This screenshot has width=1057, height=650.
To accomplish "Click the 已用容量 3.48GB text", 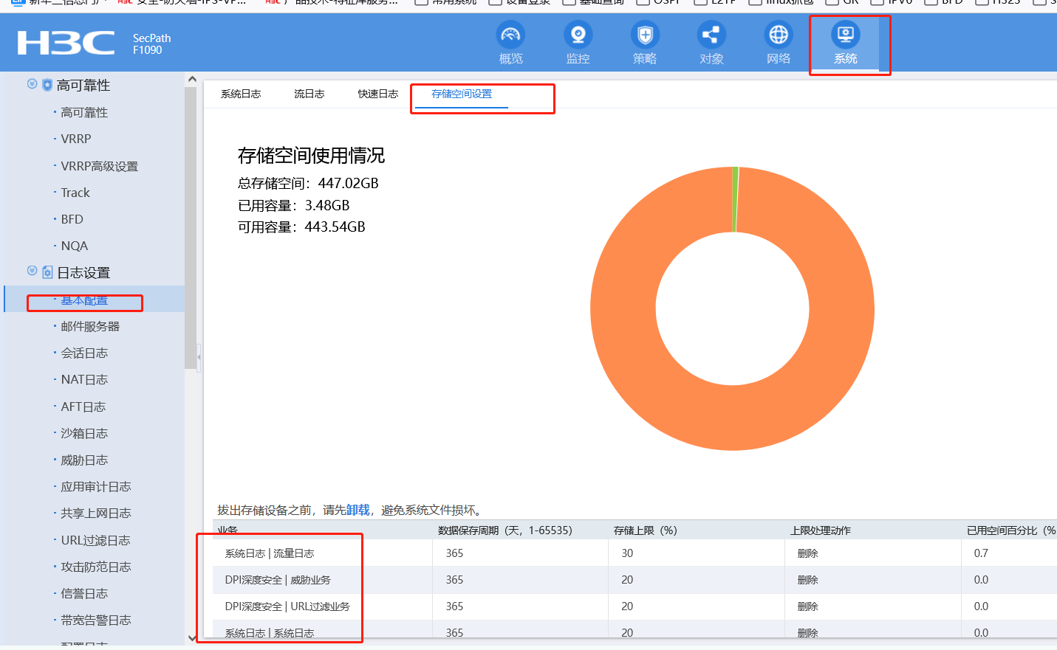I will (293, 205).
